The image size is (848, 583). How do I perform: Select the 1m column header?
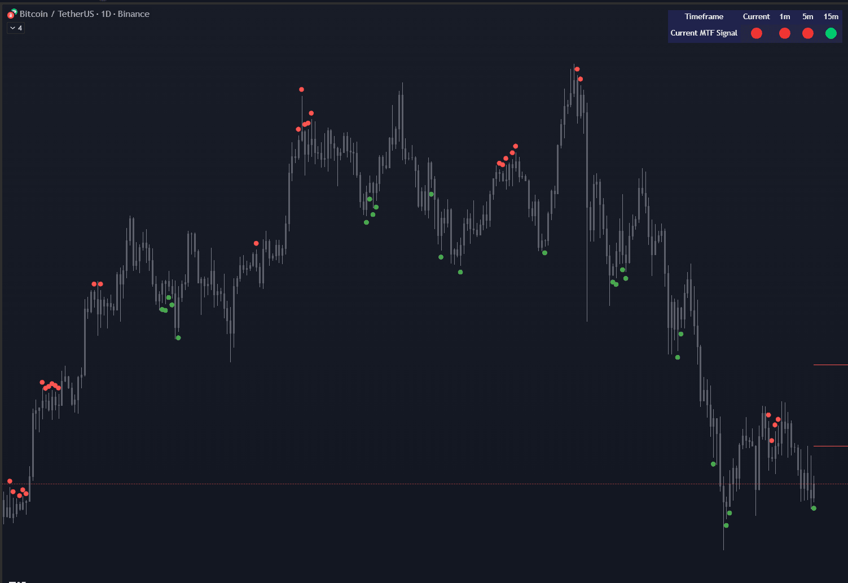click(784, 16)
